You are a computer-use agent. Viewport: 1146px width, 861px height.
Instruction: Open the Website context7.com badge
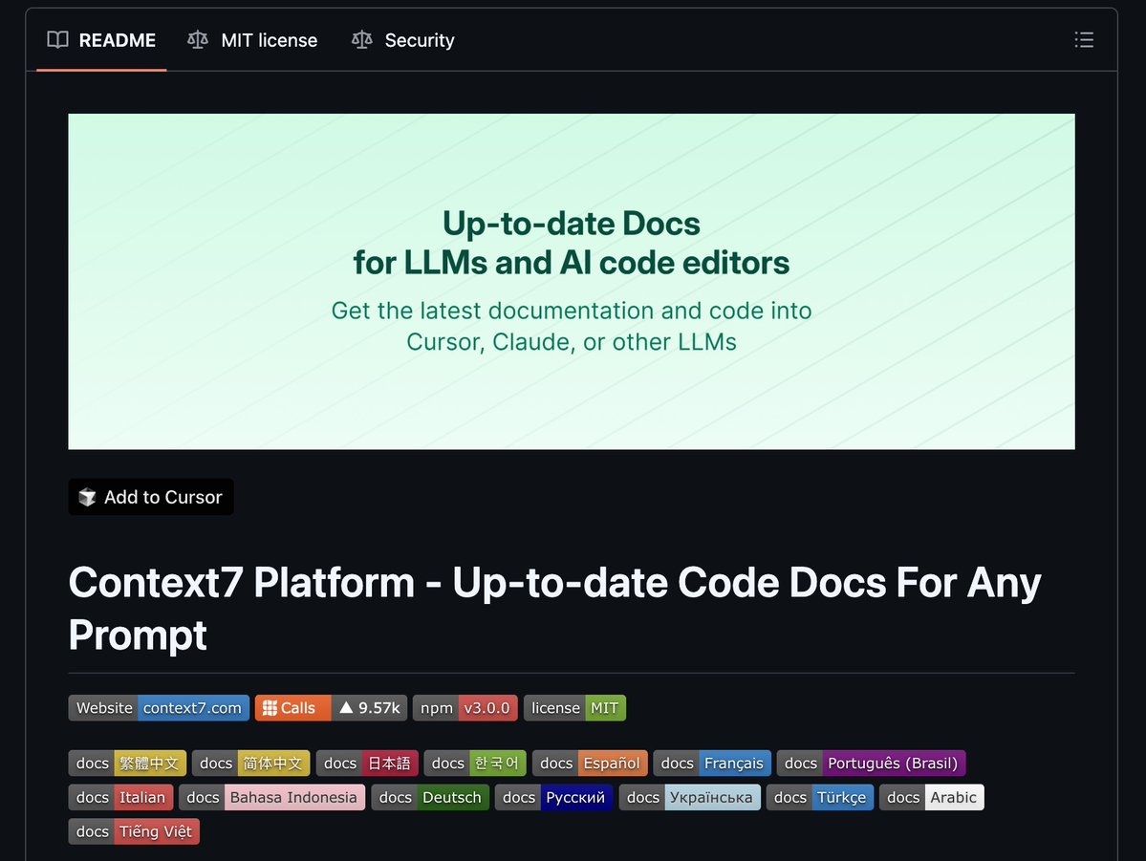point(160,707)
